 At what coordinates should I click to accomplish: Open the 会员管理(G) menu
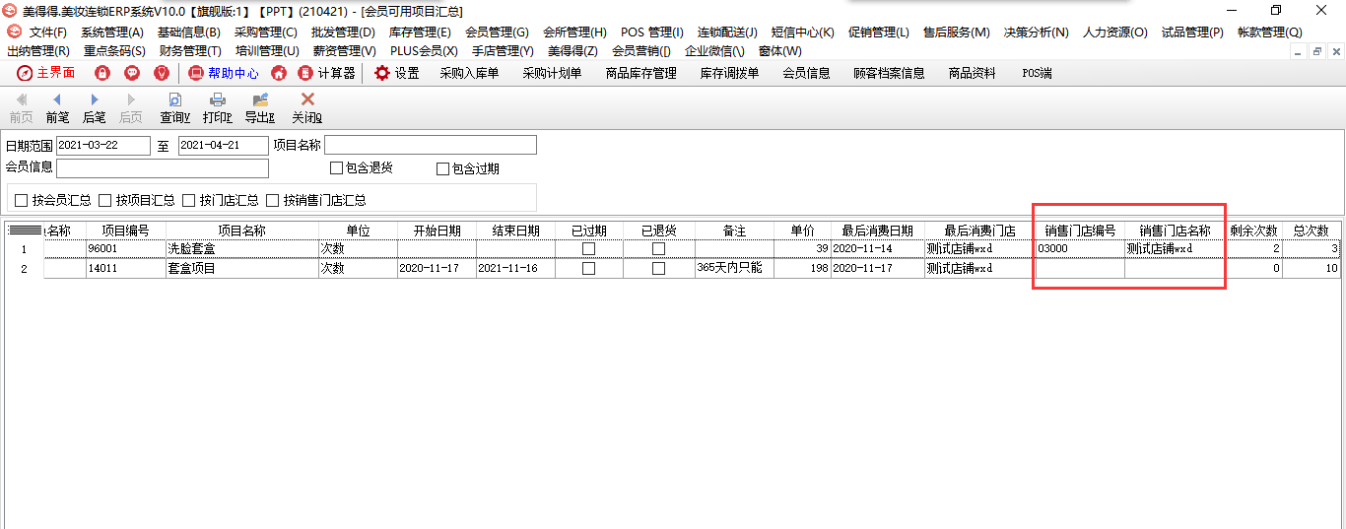pos(497,33)
